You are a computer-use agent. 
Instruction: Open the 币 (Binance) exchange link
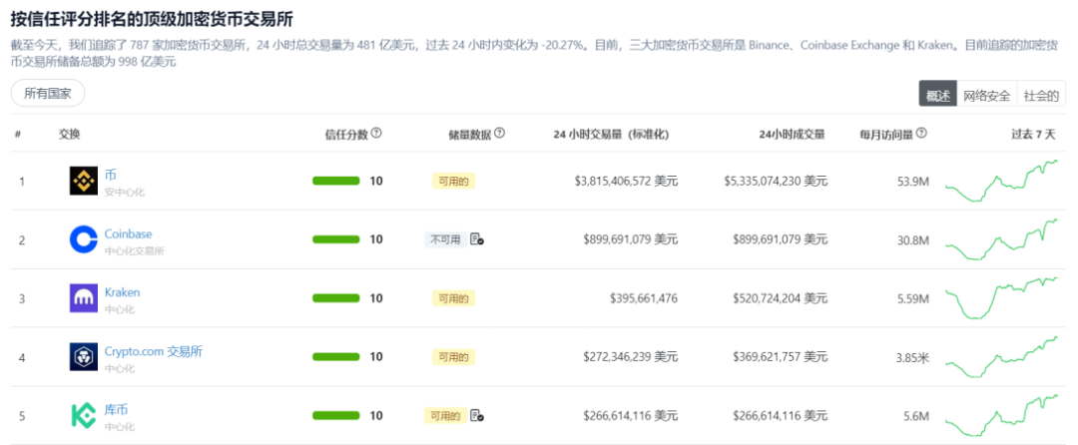(110, 175)
